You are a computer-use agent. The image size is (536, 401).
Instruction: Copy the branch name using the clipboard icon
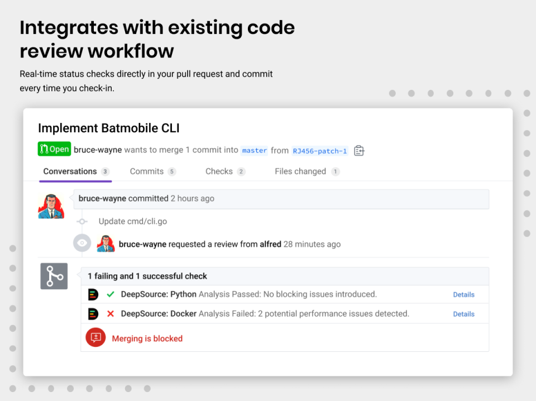359,150
